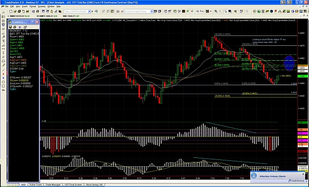Switch to the SST workspace tab
Screen dimensions: 309x187
click(x=23, y=185)
